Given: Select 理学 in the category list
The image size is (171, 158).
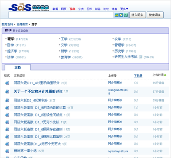Looking at the screenshot, I should click(x=11, y=39).
